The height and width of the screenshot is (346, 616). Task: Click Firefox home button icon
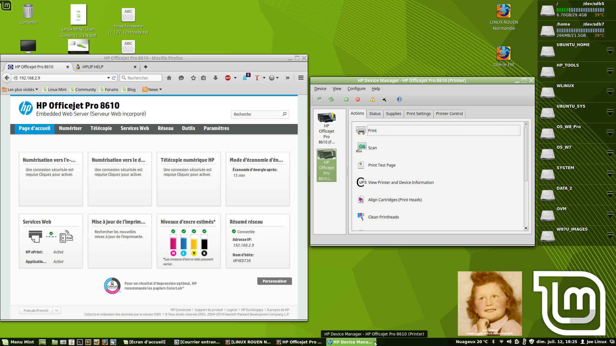[169, 78]
